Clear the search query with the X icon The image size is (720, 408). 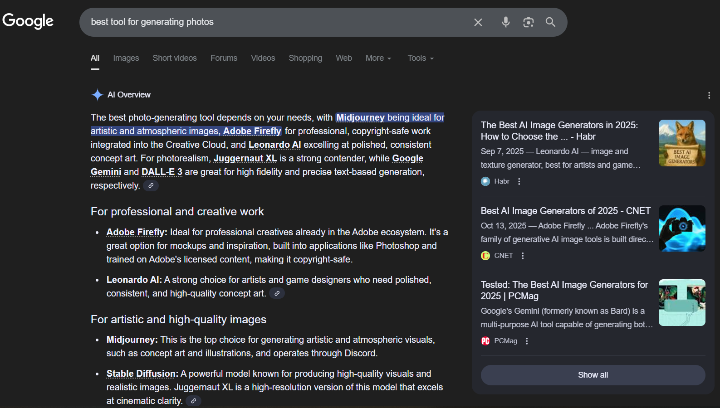click(x=478, y=22)
